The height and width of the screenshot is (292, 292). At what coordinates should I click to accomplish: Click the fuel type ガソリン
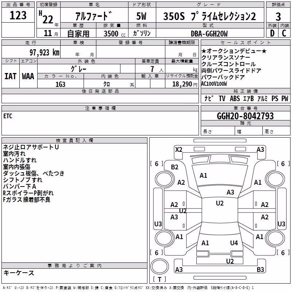[142, 33]
